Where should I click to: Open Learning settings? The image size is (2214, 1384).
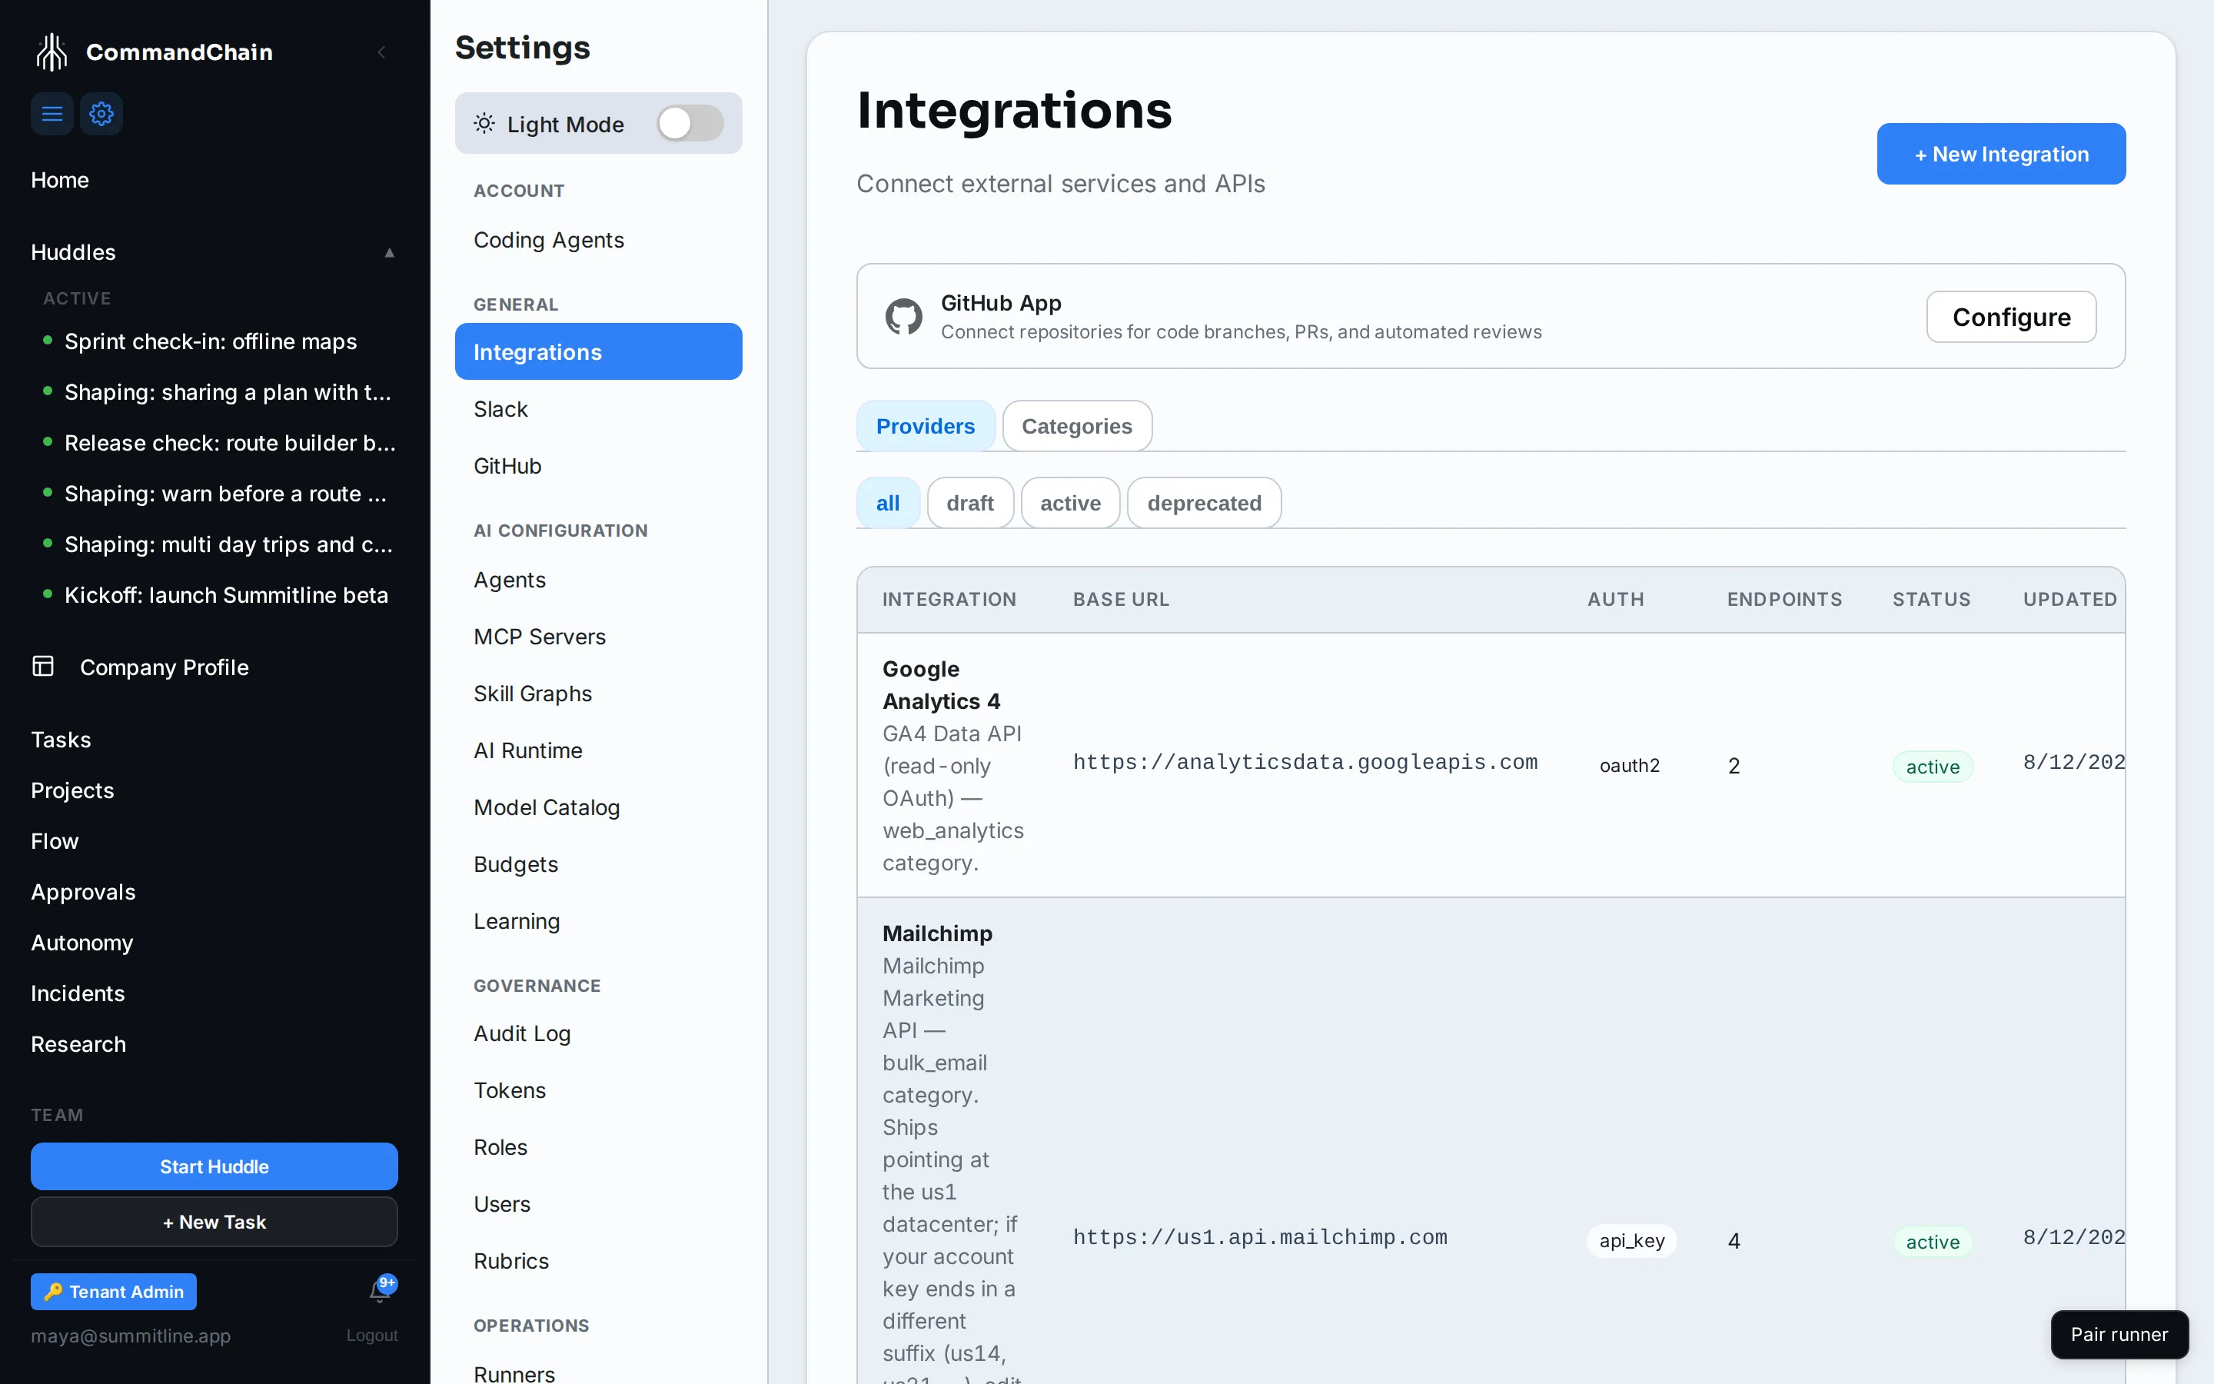click(598, 921)
